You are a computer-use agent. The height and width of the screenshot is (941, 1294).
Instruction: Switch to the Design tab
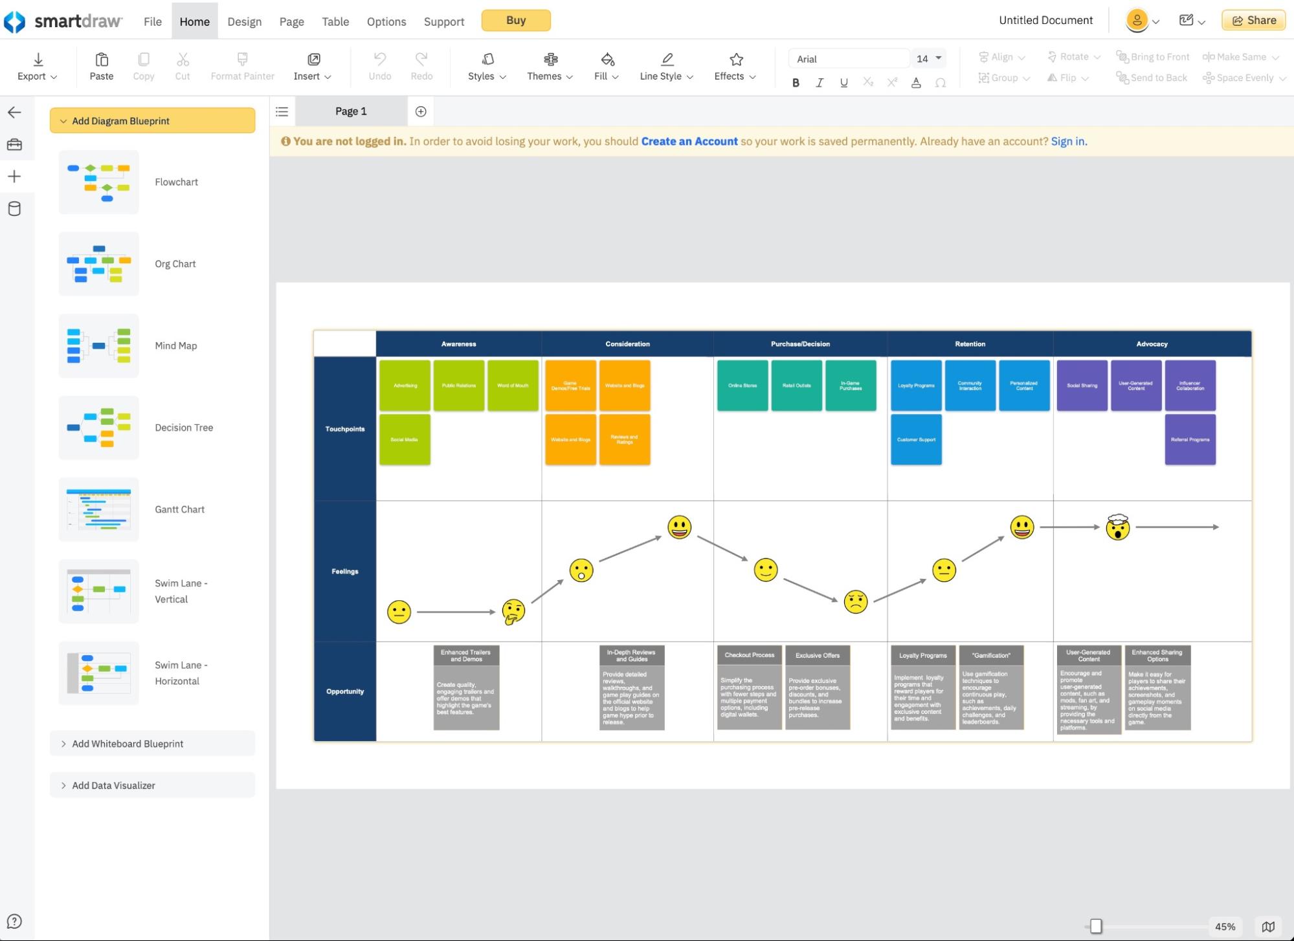[x=244, y=21]
